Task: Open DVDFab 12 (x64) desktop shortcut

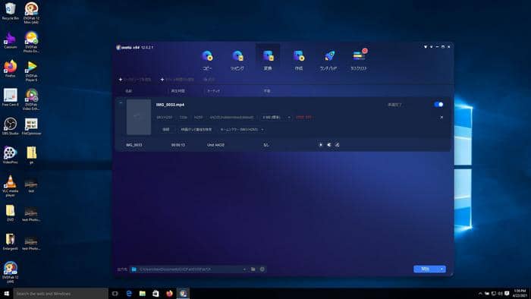Action: [x=10, y=272]
